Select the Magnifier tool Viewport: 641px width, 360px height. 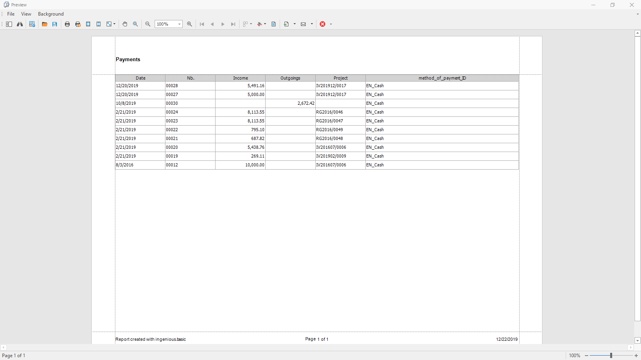(x=135, y=24)
